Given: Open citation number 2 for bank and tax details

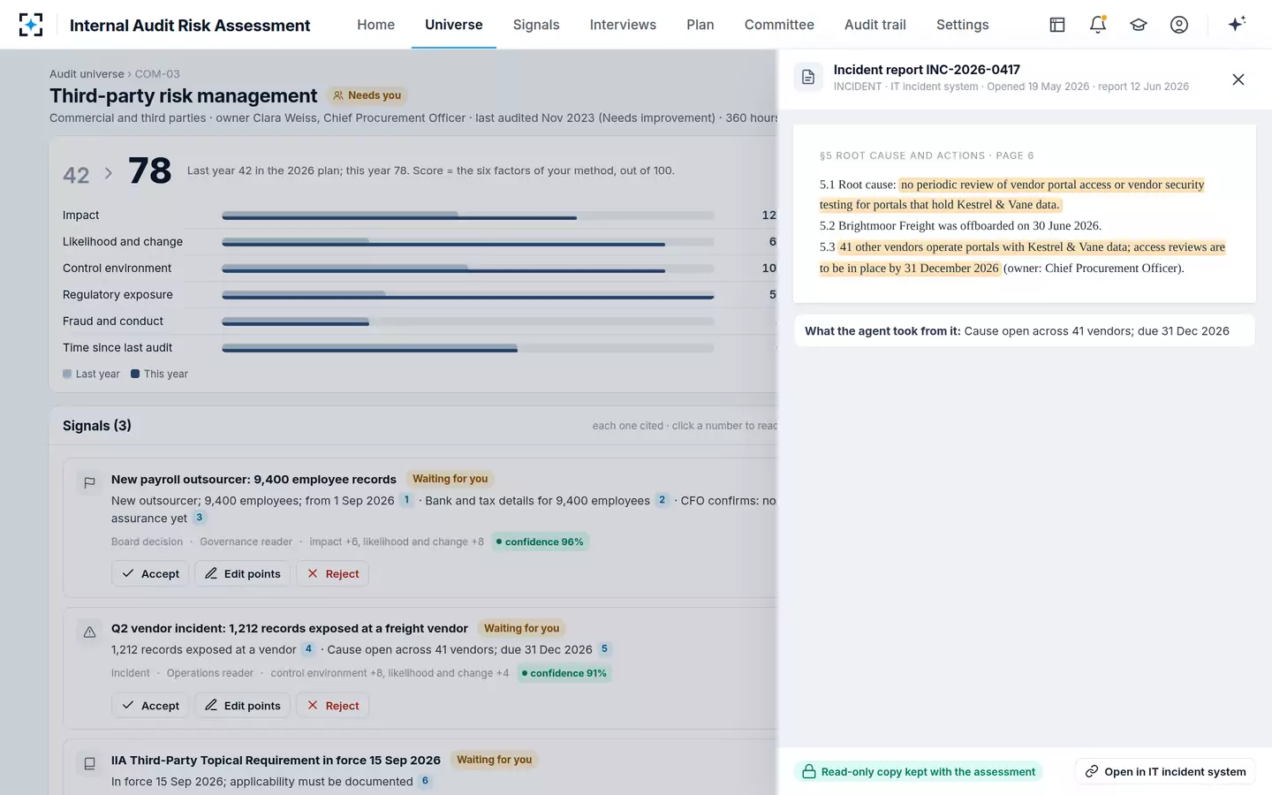Looking at the screenshot, I should (662, 500).
